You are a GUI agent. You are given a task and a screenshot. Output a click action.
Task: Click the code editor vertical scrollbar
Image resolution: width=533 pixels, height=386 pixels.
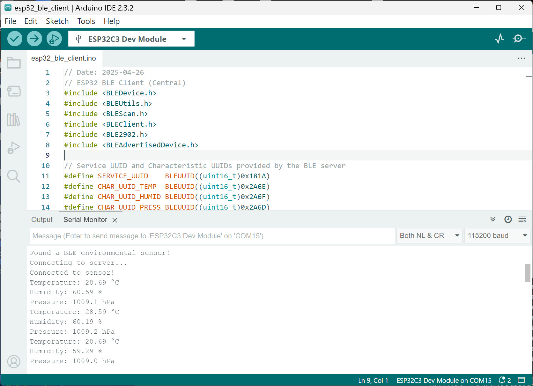click(x=529, y=139)
